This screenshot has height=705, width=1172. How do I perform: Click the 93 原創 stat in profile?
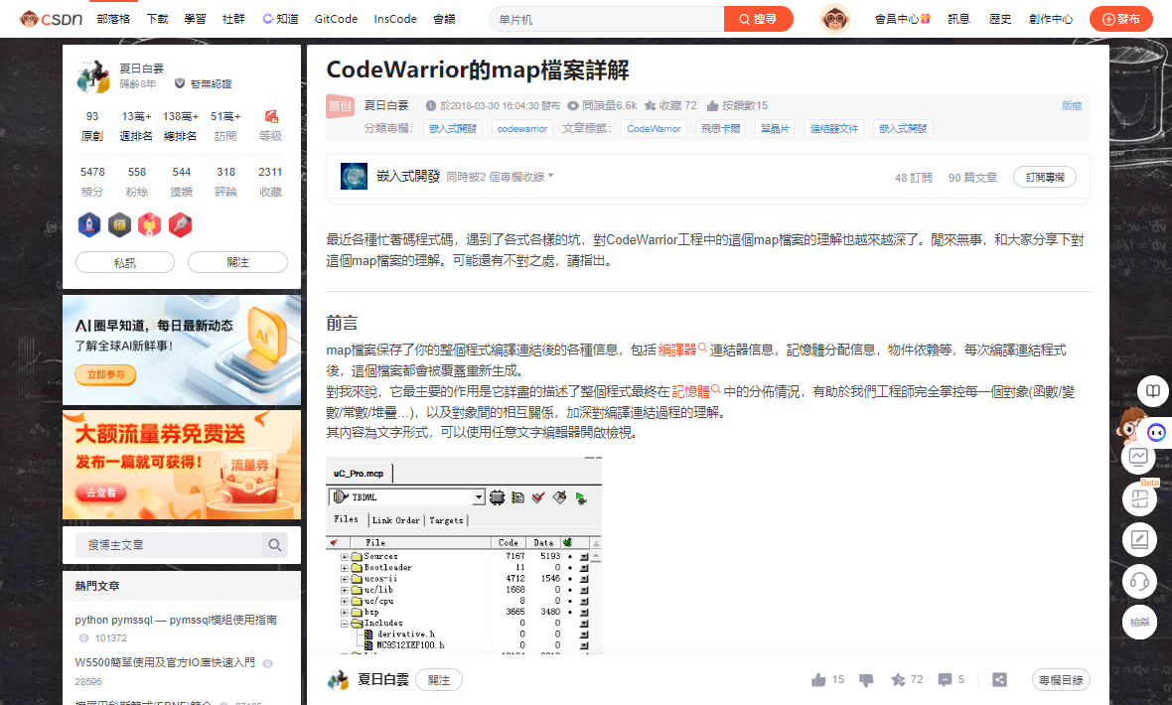tap(92, 126)
